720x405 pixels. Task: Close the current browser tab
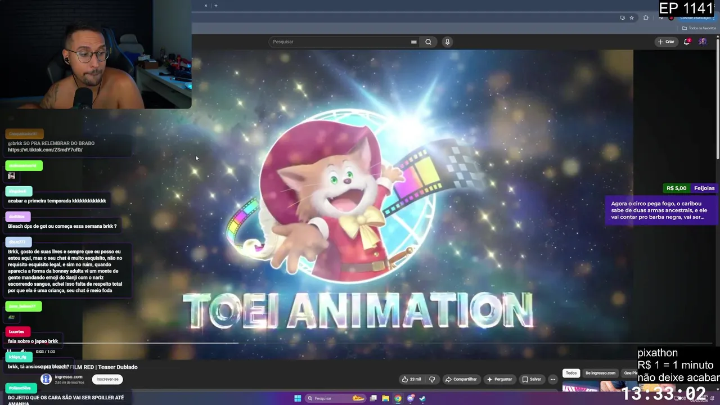pyautogui.click(x=205, y=6)
